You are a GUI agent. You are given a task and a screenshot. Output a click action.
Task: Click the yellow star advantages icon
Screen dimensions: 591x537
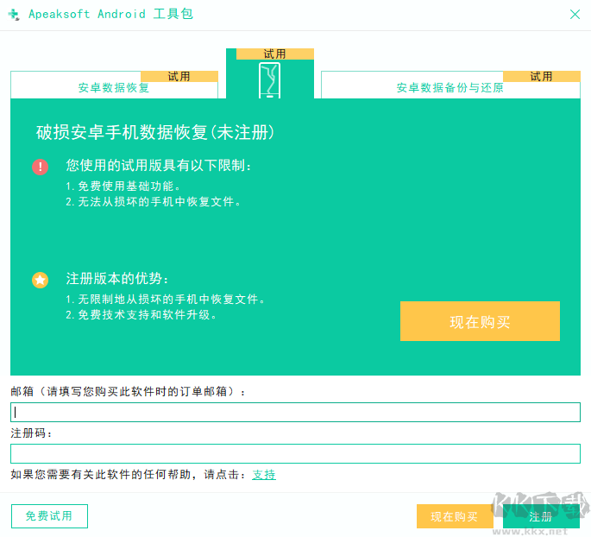click(x=40, y=281)
